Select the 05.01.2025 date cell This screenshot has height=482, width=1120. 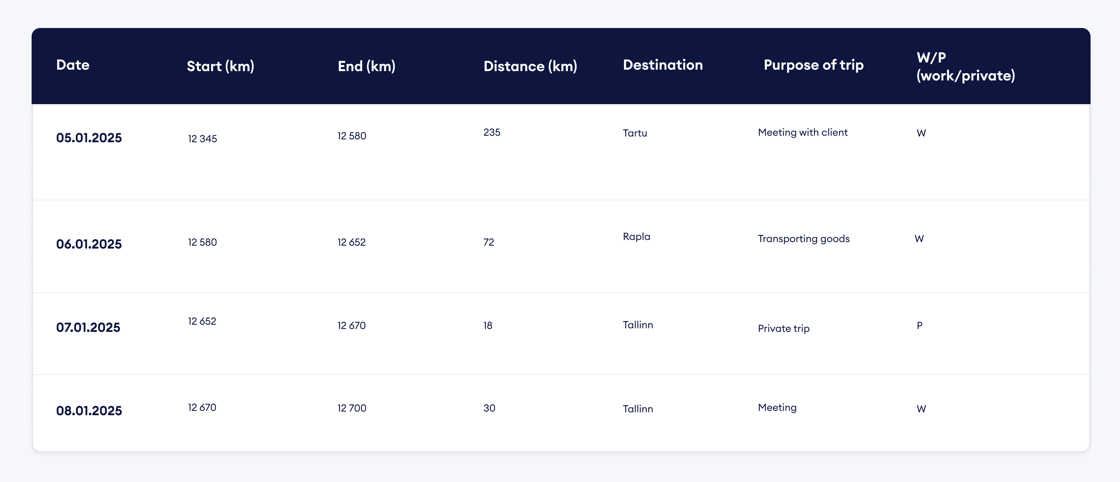tap(89, 138)
